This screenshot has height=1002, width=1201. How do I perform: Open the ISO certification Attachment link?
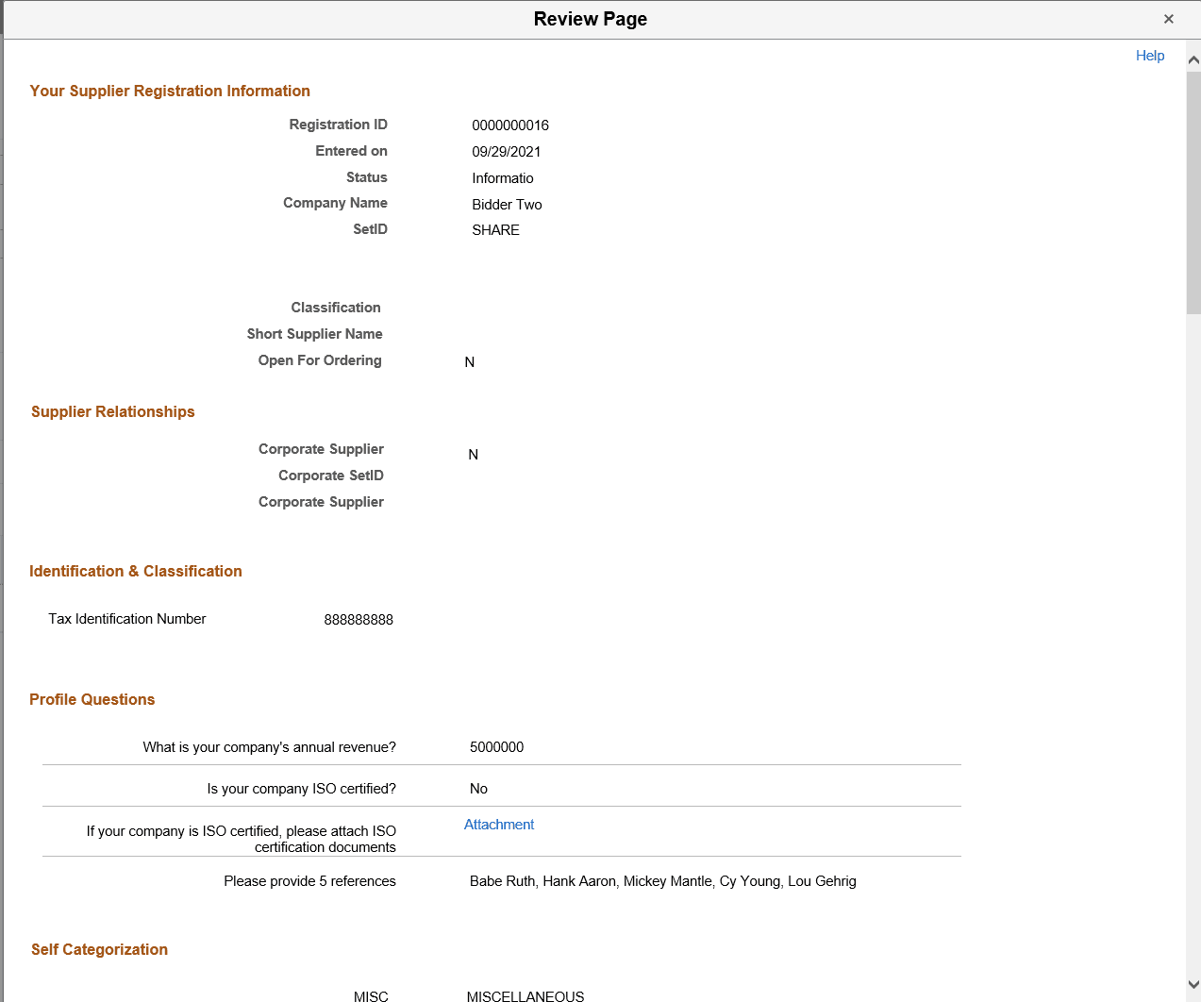point(498,824)
